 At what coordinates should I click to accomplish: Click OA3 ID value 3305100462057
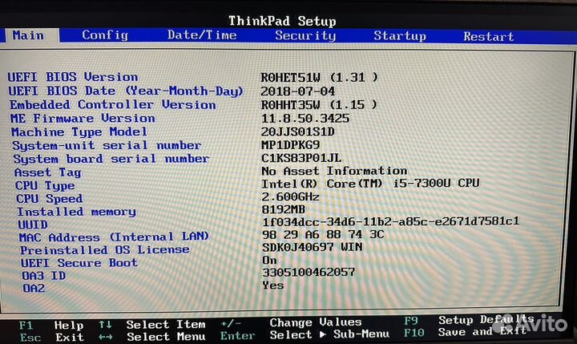pos(309,272)
